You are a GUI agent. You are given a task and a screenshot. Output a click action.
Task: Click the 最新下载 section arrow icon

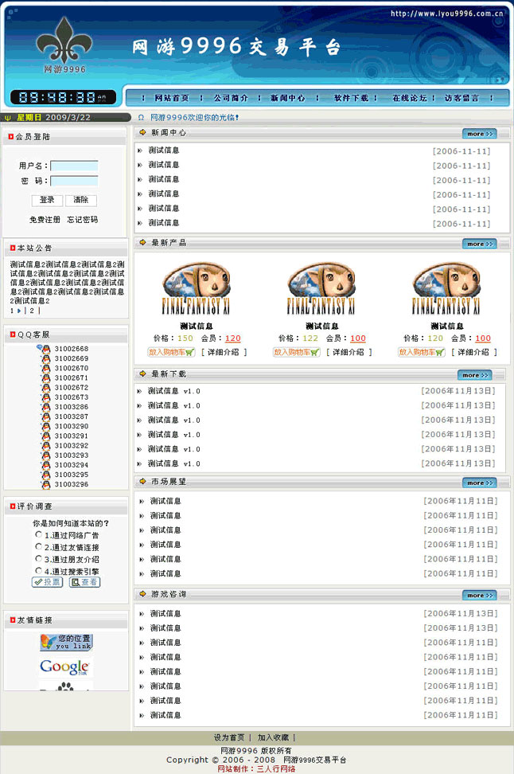coord(142,373)
